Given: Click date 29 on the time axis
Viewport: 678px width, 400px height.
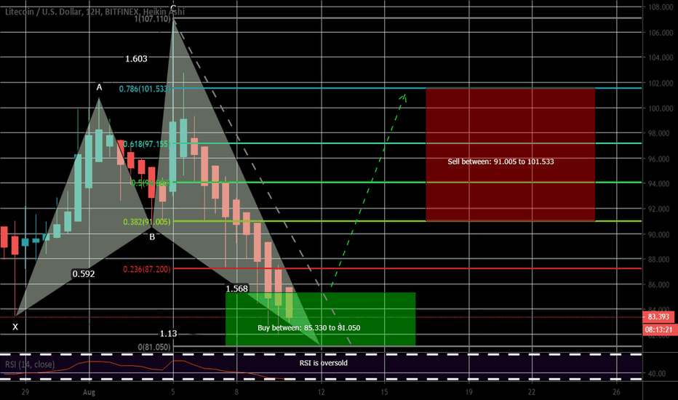Looking at the screenshot, I should pos(25,392).
